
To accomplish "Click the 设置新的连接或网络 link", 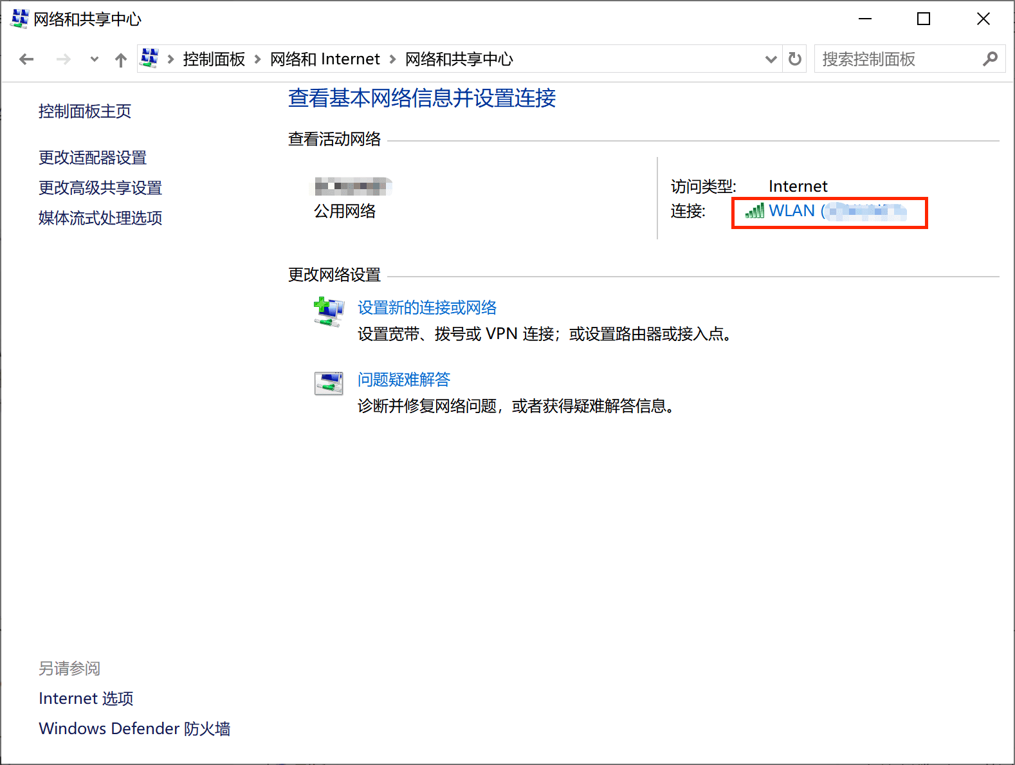I will click(427, 308).
